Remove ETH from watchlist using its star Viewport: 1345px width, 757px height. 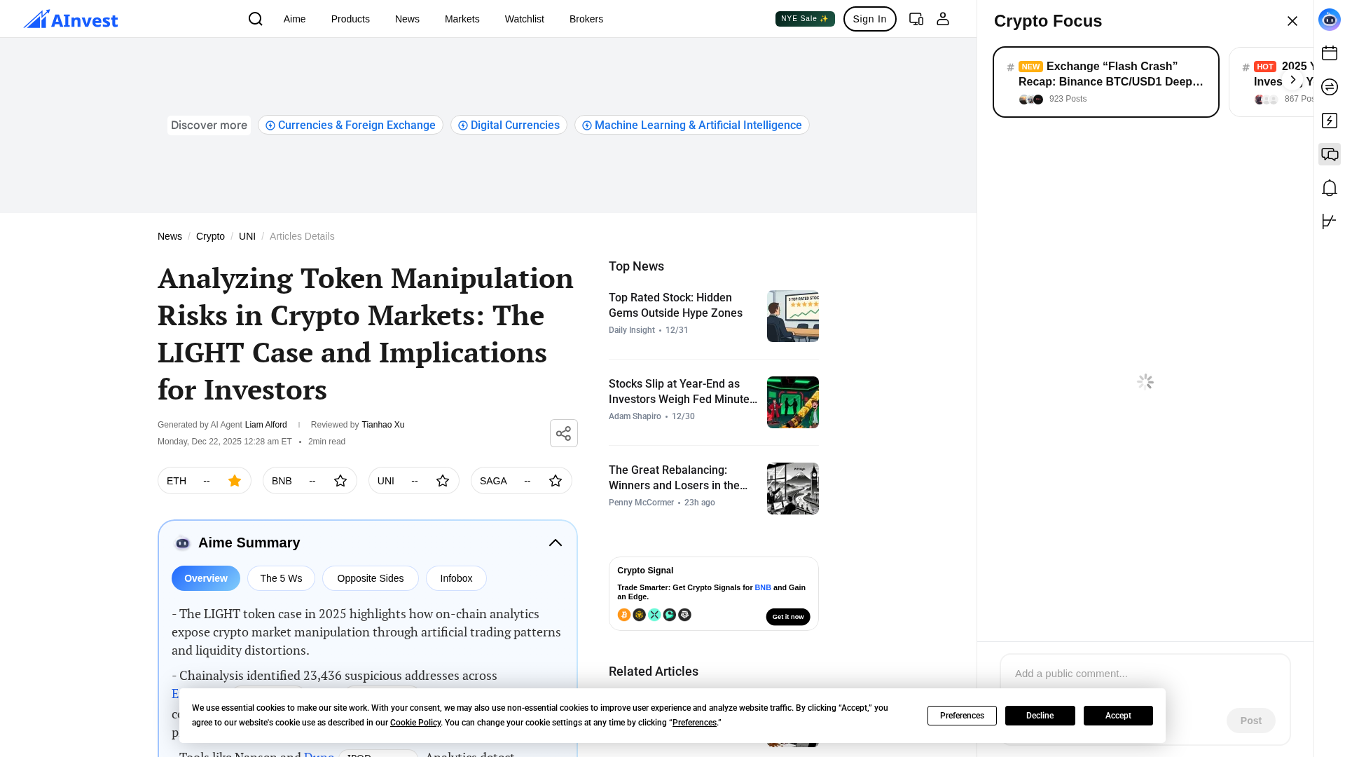[235, 481]
